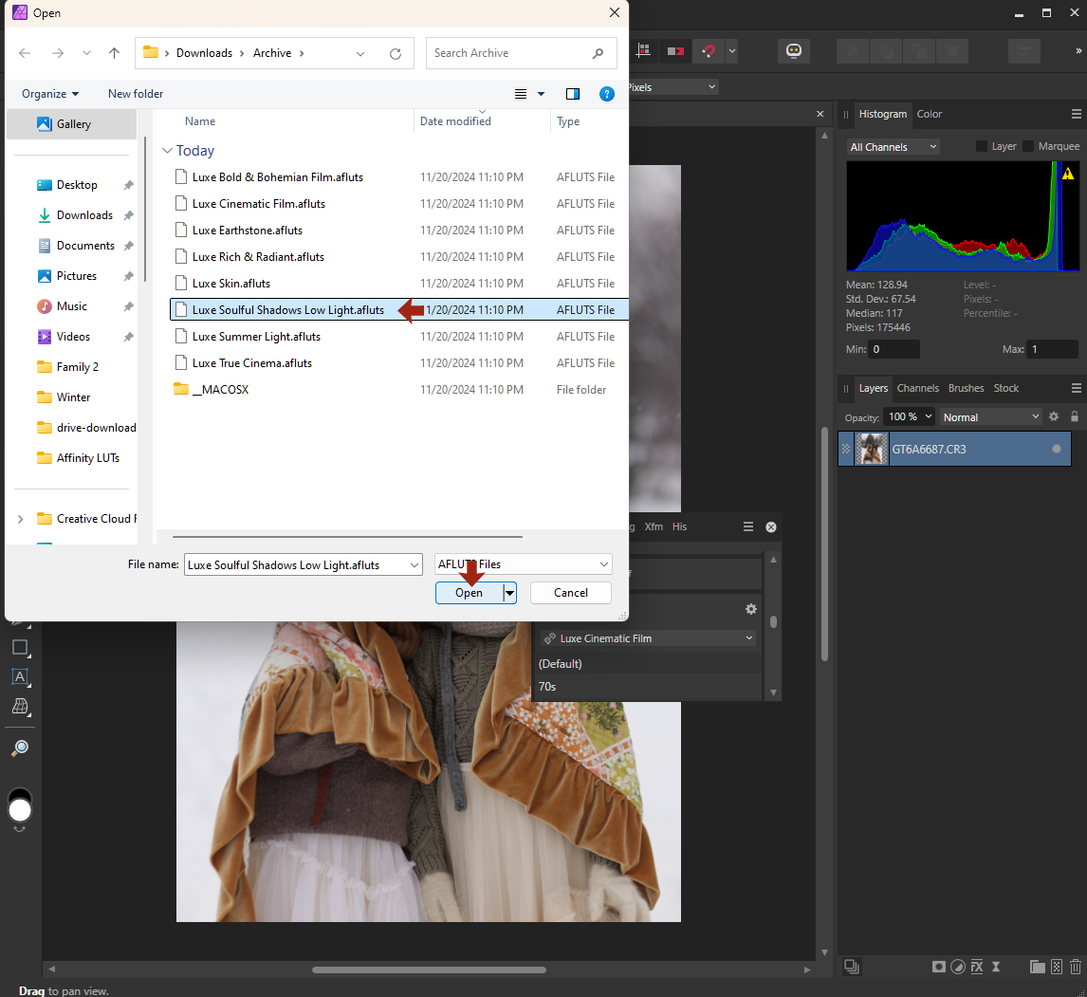The height and width of the screenshot is (997, 1087).
Task: Switch to the Brushes tab
Action: [965, 387]
